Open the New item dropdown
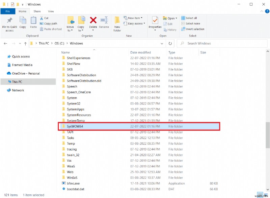 tap(133, 18)
